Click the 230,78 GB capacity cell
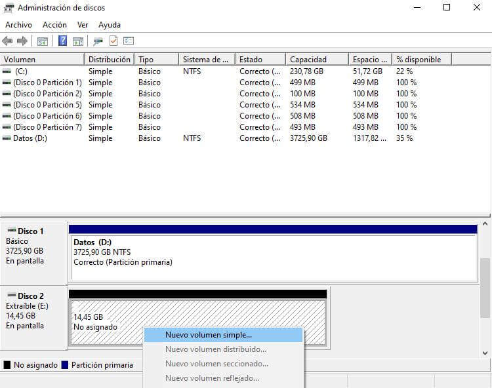The height and width of the screenshot is (388, 492). coord(306,71)
